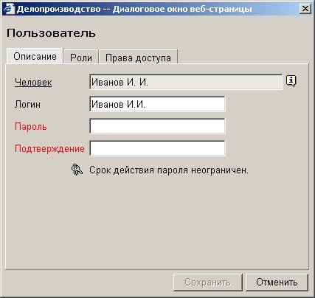Image resolution: width=315 pixels, height=298 pixels.
Task: Close the dialog with the X button
Action: pos(305,9)
